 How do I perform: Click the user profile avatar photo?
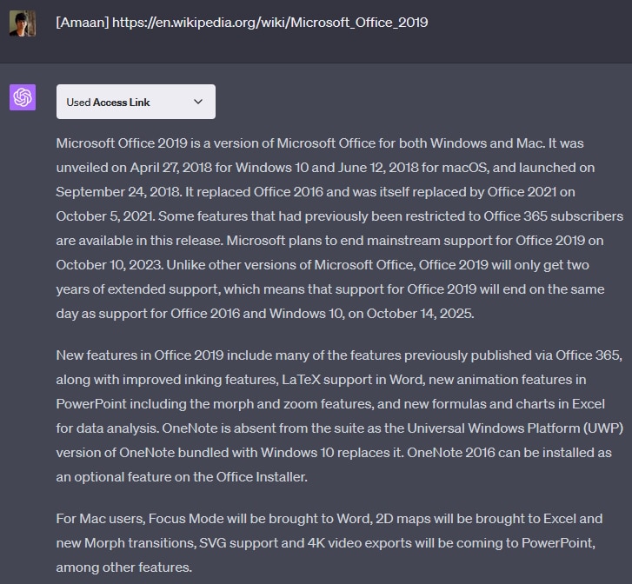23,23
